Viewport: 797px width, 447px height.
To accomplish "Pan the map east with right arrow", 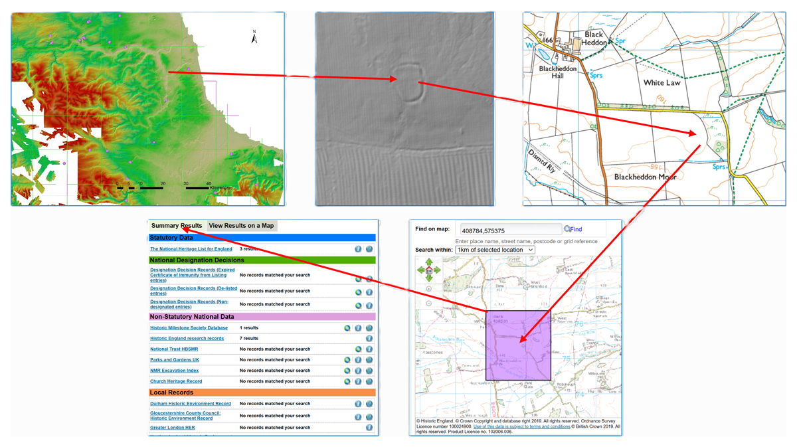I will 438,270.
